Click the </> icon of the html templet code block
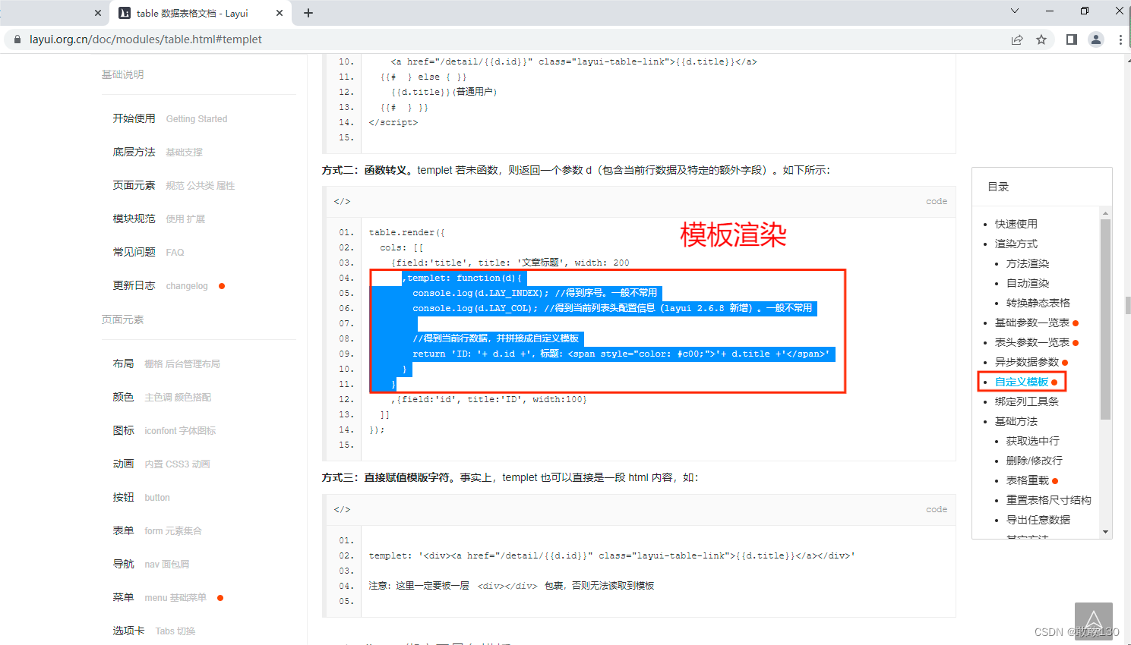 pos(342,509)
